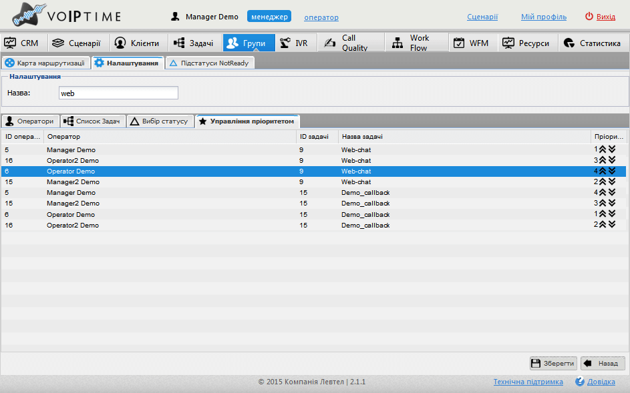
Task: Switch to the Оператори tab
Action: (31, 121)
